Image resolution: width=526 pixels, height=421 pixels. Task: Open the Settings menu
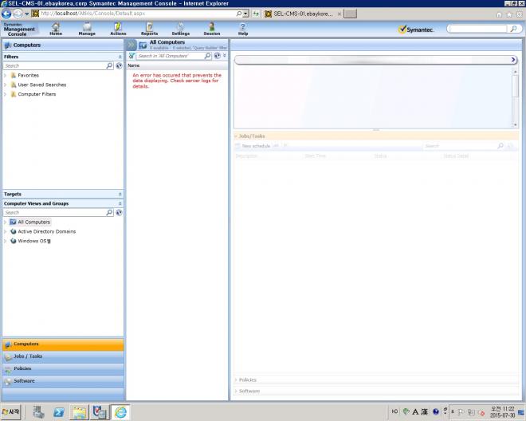180,30
